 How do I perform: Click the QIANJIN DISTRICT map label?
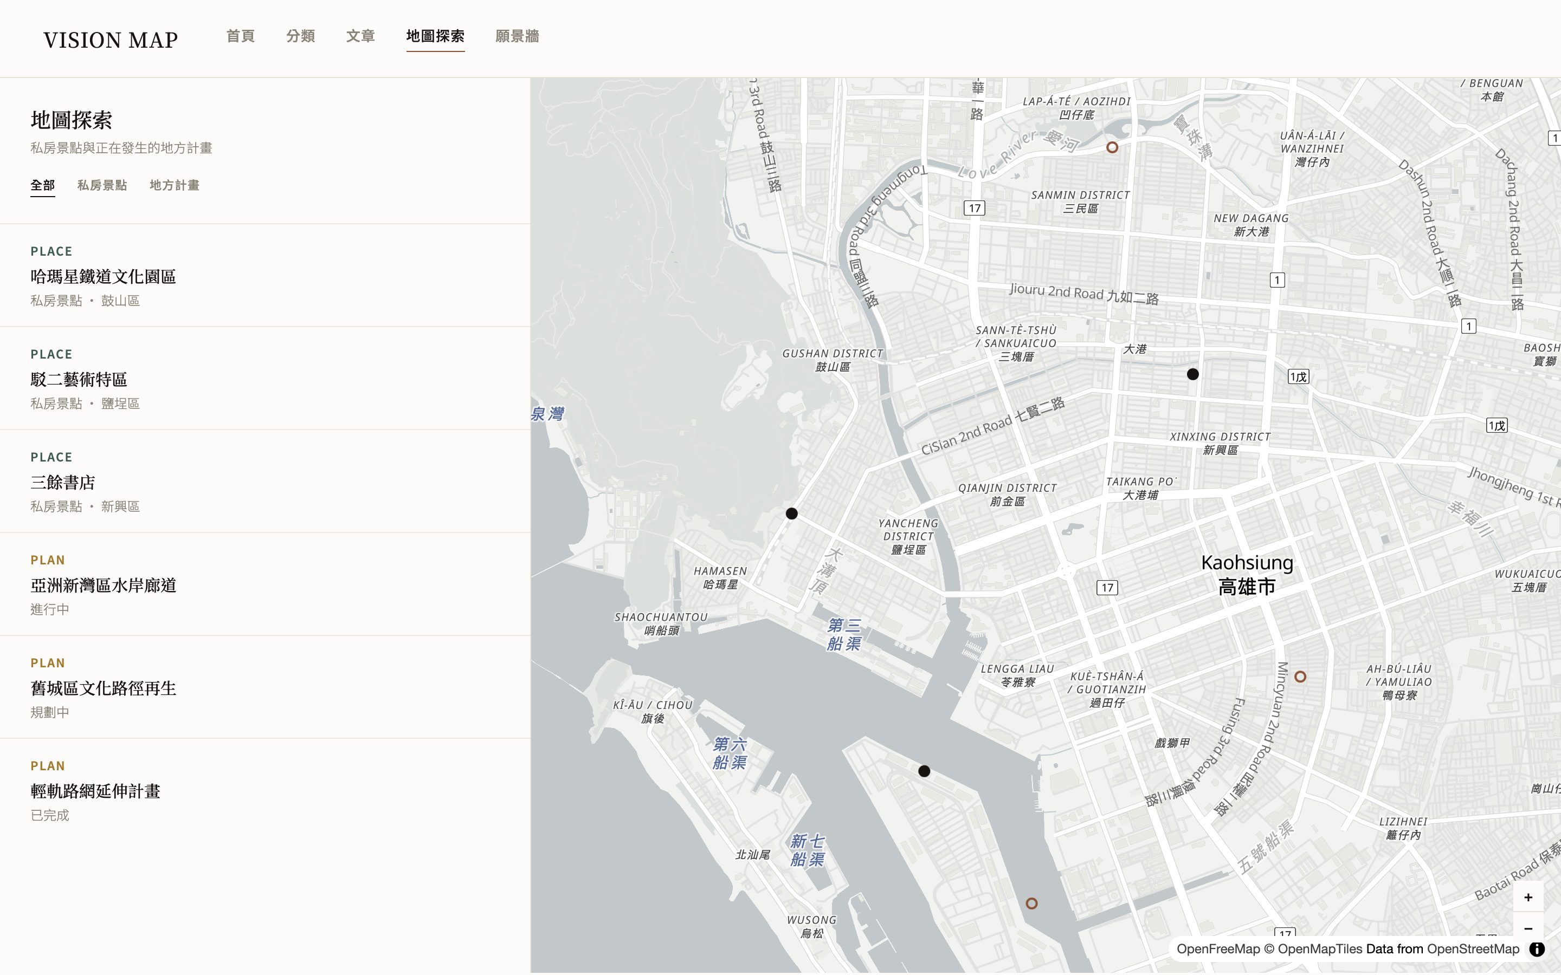tap(1008, 495)
